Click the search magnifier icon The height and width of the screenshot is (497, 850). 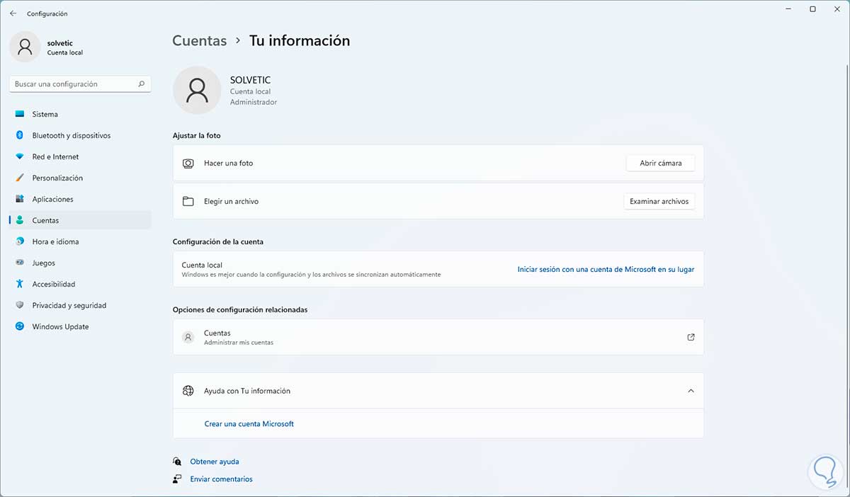point(142,84)
